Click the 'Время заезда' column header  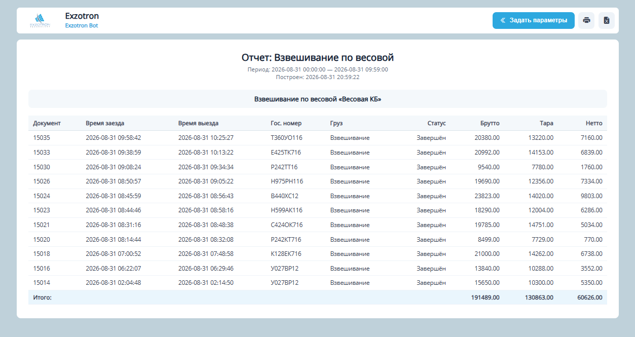(105, 123)
